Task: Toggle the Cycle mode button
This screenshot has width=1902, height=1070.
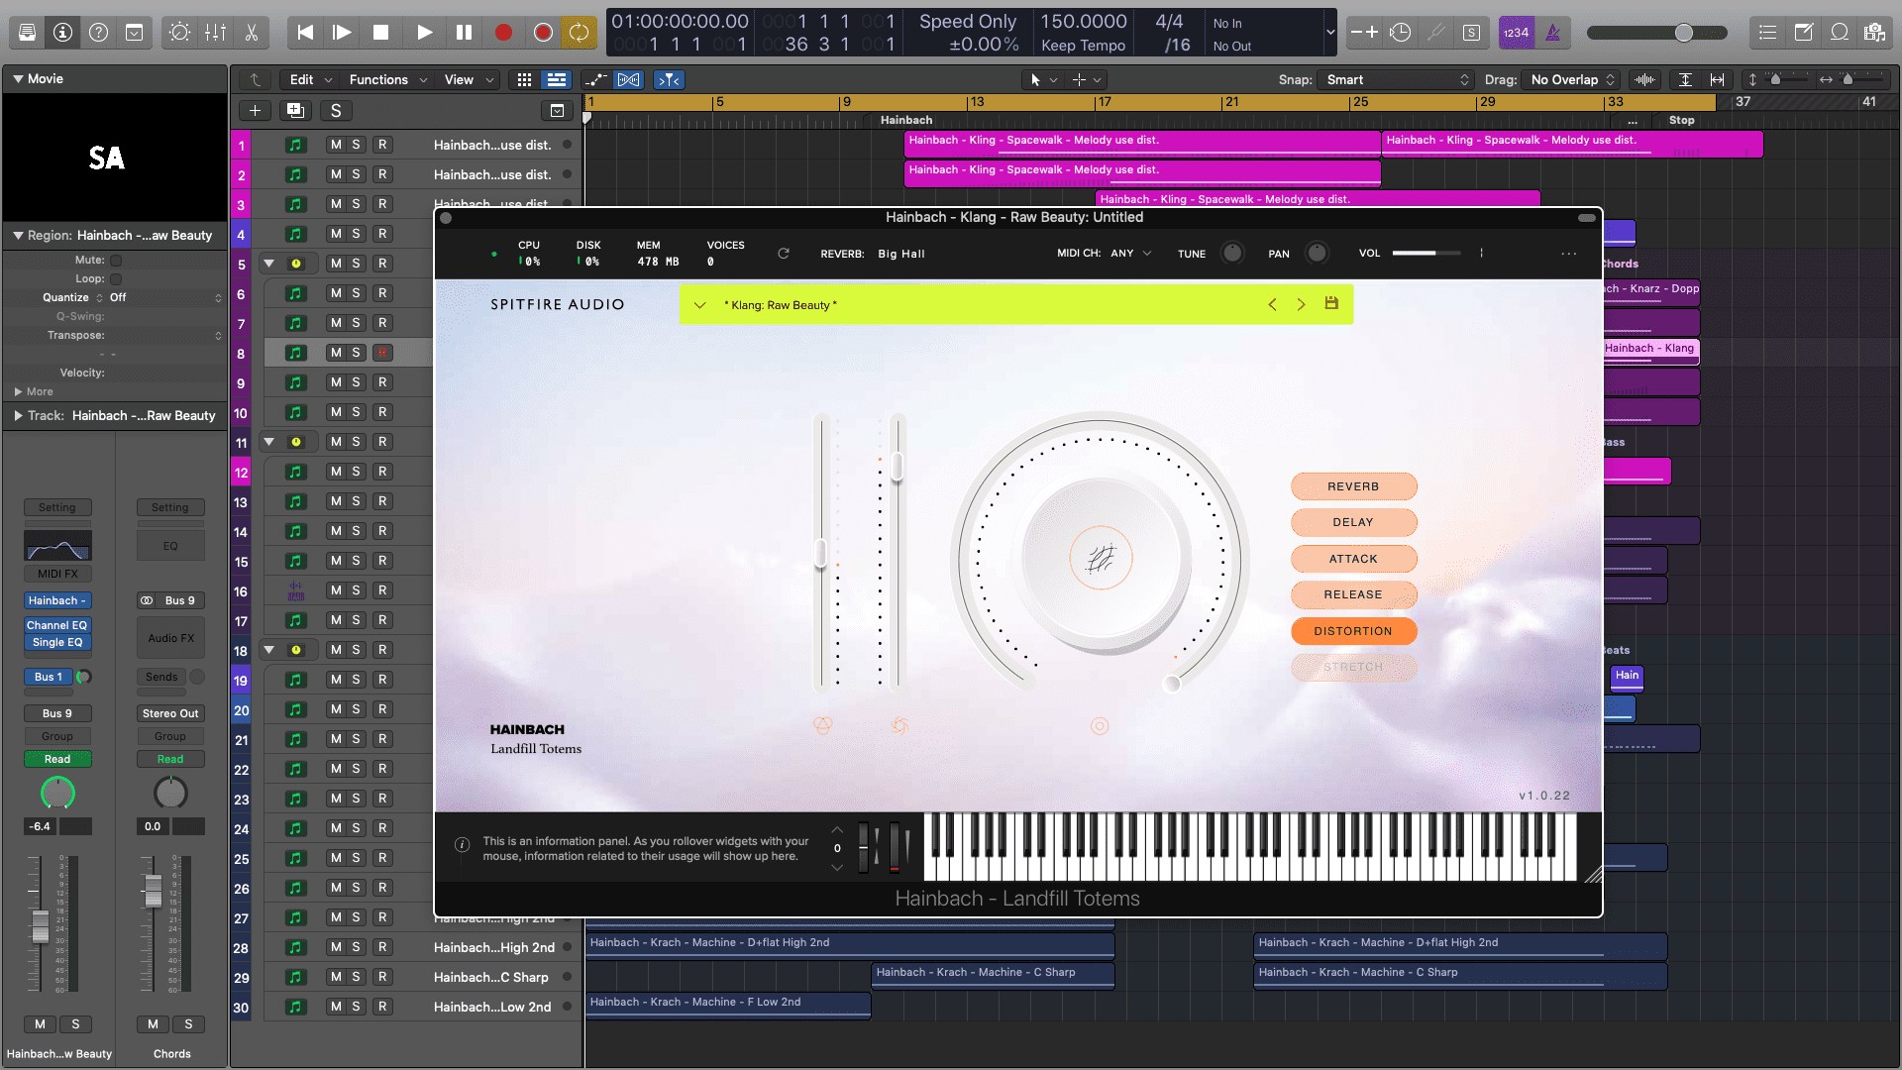Action: click(579, 33)
